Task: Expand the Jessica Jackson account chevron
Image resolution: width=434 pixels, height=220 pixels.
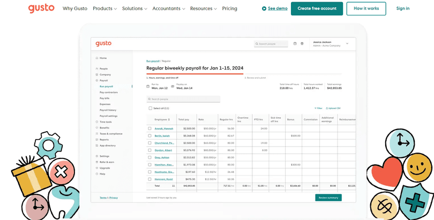Action: click(x=347, y=44)
